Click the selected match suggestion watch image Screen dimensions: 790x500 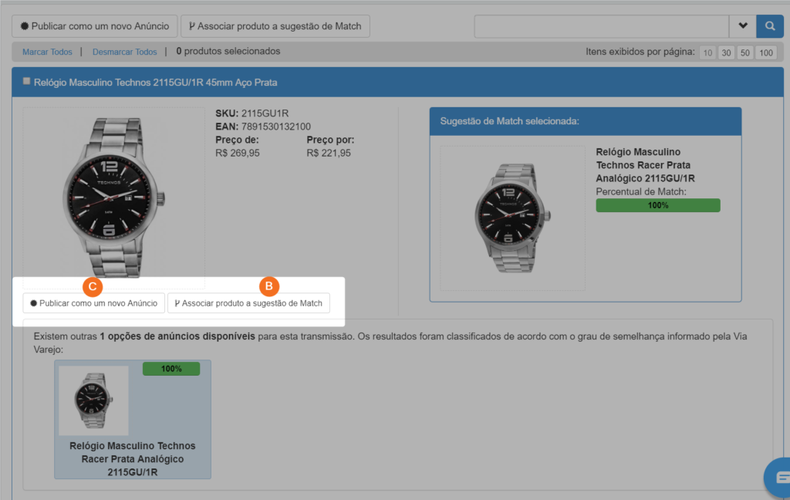click(512, 218)
